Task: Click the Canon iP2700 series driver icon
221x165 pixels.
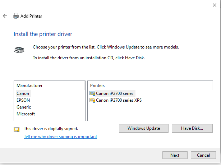Action: [x=92, y=93]
